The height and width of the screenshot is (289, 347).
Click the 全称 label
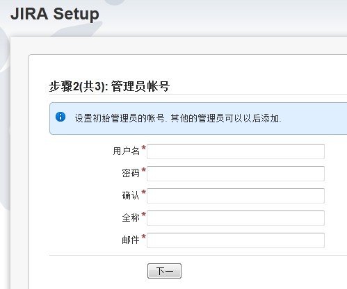(x=131, y=217)
